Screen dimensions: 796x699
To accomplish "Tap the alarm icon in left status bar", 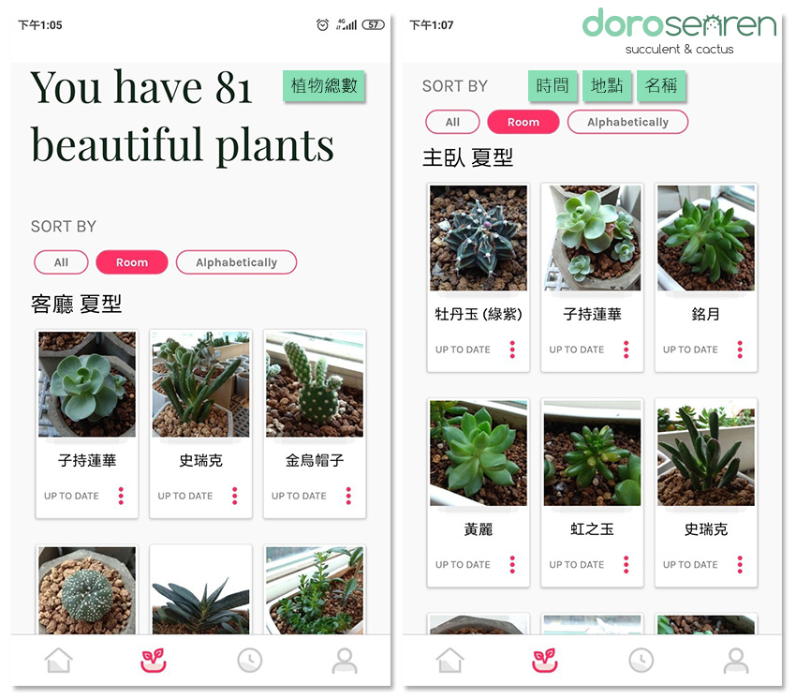I will (322, 24).
